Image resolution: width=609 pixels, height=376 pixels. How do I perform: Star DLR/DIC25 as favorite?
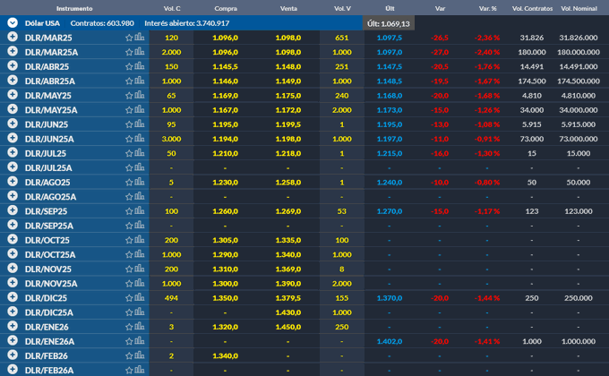click(129, 298)
